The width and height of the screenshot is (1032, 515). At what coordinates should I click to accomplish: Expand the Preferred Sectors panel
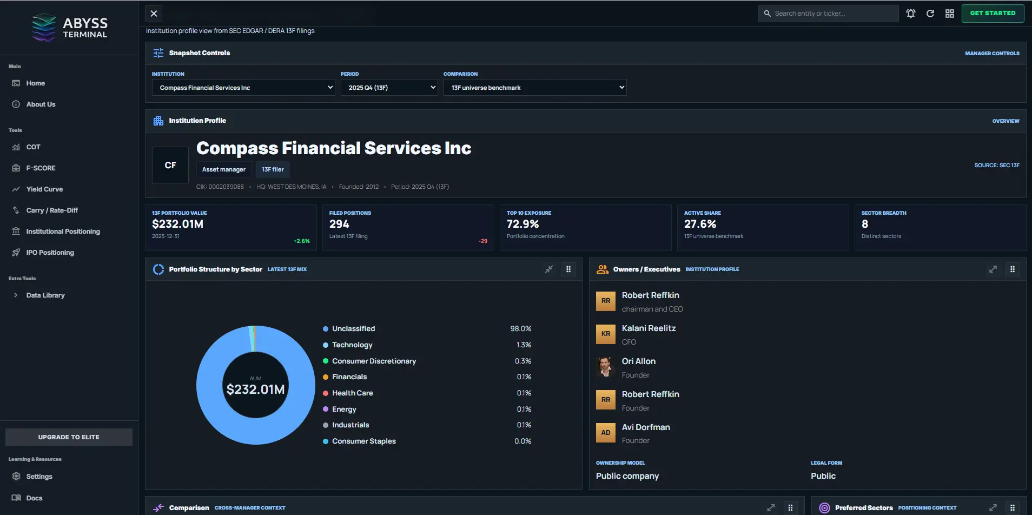(x=993, y=508)
